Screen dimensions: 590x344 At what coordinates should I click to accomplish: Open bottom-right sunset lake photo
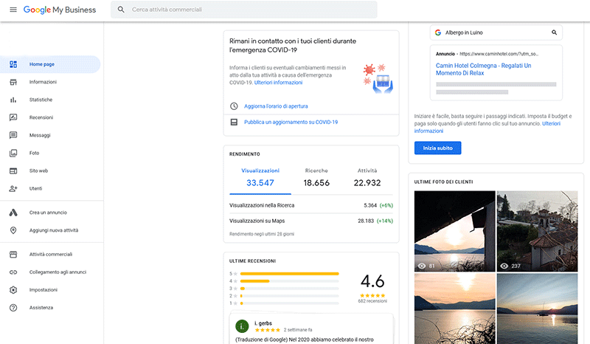[537, 309]
